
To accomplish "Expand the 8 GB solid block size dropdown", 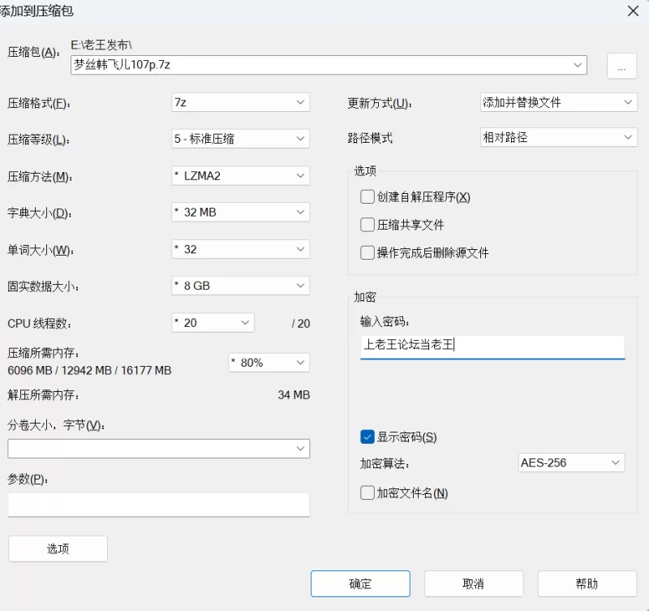I will [x=240, y=286].
